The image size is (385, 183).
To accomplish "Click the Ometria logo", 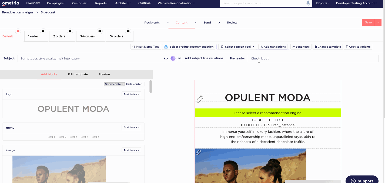I will pos(11,3).
